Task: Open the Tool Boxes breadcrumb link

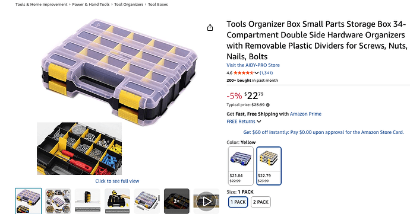Action: [x=158, y=4]
